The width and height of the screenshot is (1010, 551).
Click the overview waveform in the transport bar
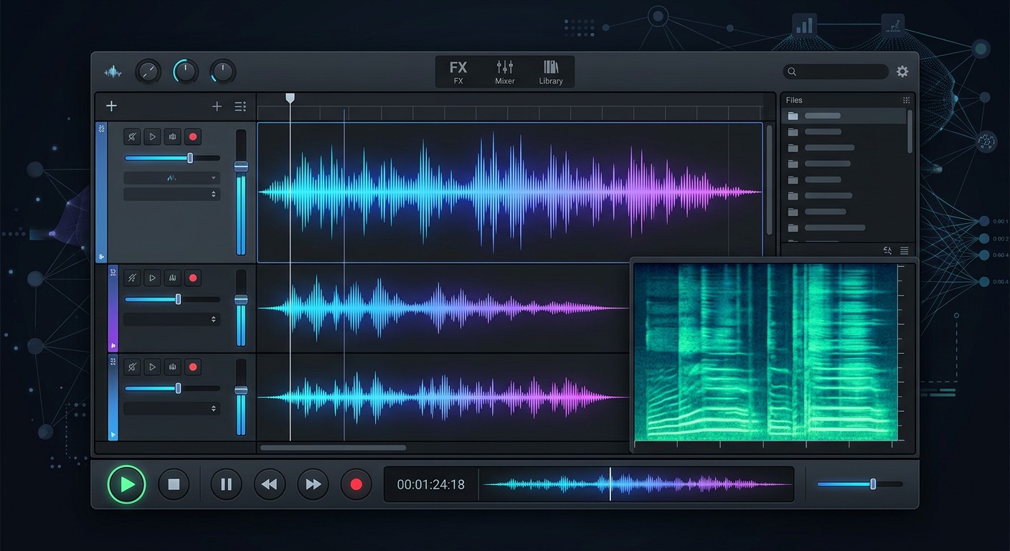[637, 485]
